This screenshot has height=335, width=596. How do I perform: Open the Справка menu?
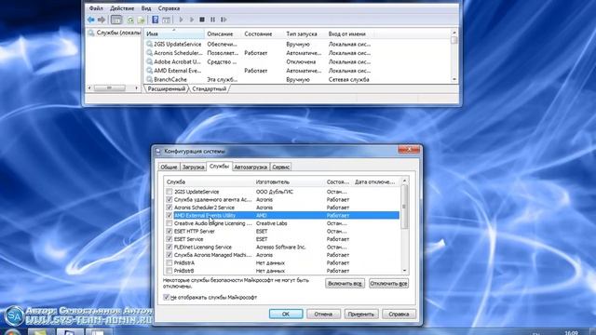(169, 8)
